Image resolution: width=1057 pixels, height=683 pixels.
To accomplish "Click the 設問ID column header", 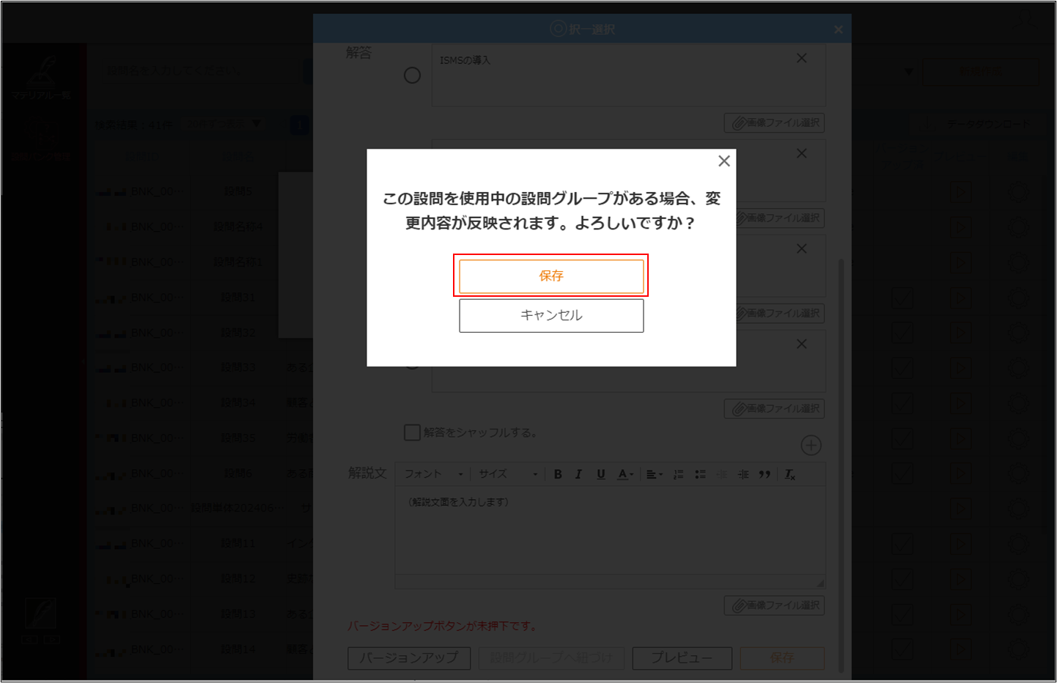I will tap(141, 157).
